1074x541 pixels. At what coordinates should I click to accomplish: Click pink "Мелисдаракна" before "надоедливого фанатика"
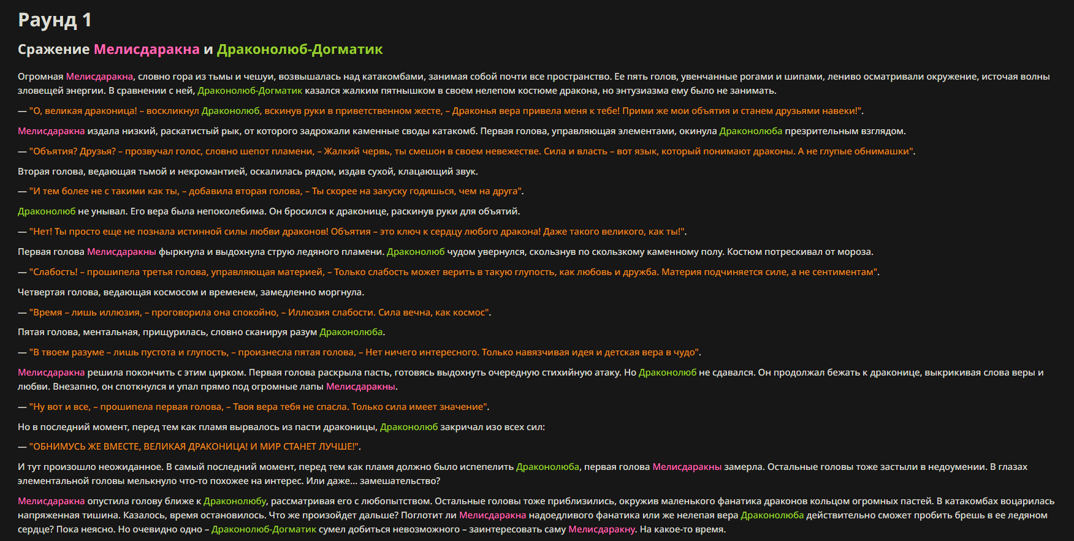[493, 515]
